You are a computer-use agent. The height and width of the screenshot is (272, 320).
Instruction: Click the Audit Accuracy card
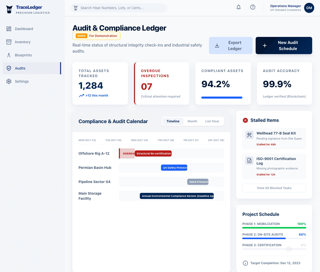pyautogui.click(x=284, y=83)
